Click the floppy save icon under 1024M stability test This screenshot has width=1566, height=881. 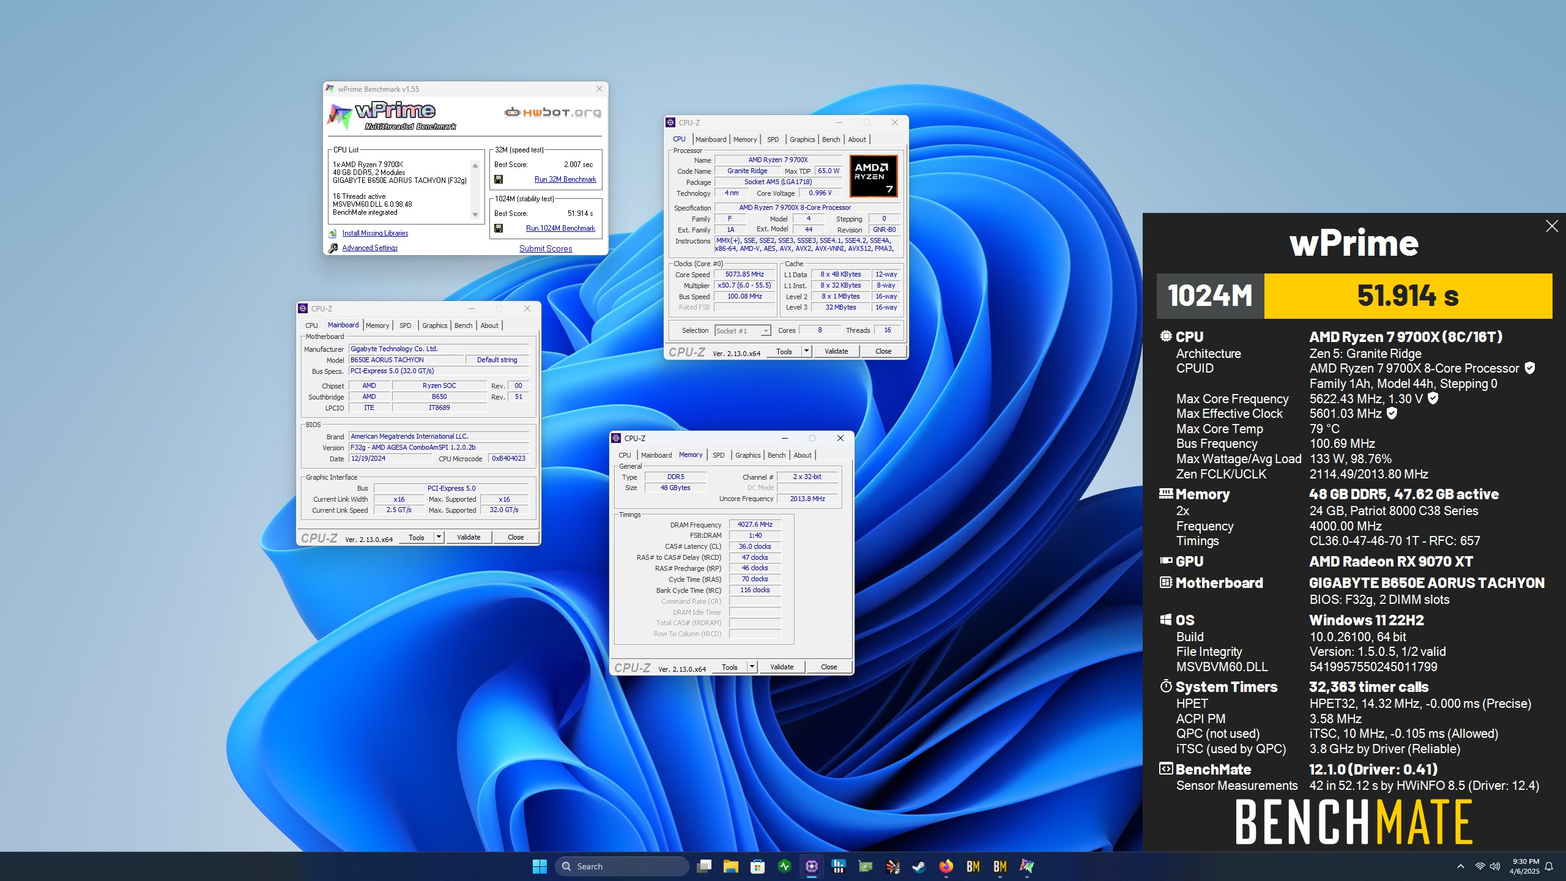[499, 228]
